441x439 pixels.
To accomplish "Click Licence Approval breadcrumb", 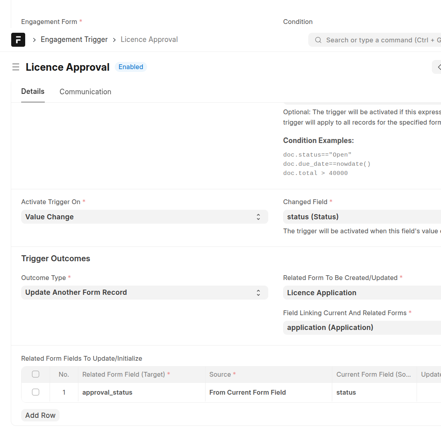I will [x=150, y=40].
